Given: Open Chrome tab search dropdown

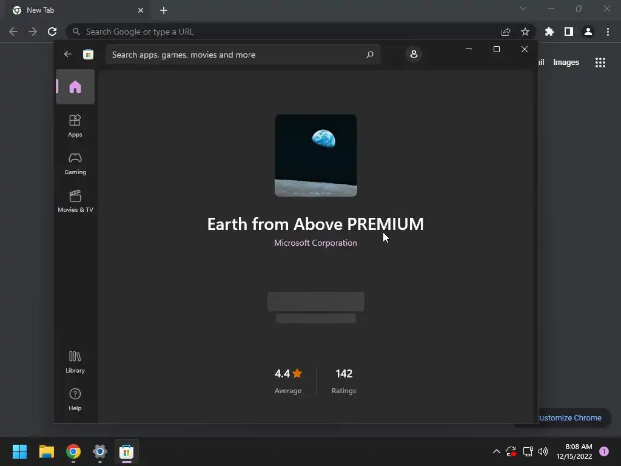Looking at the screenshot, I should (523, 8).
